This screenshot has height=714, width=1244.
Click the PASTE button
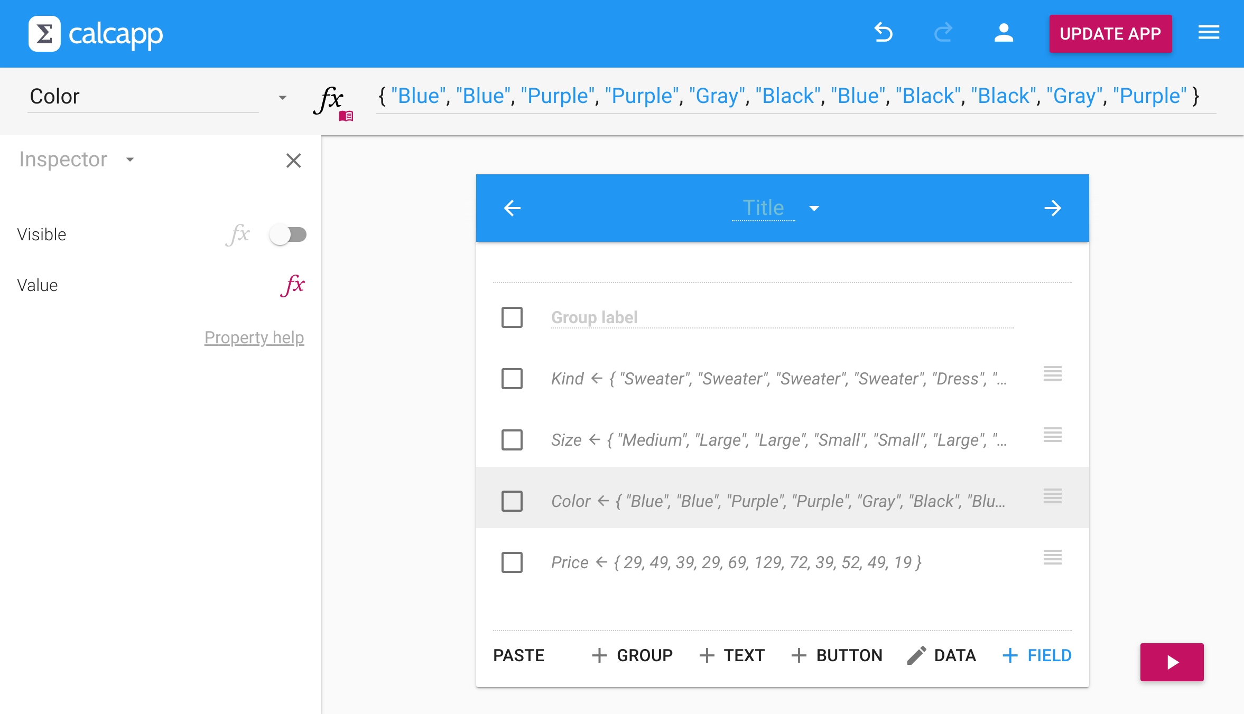coord(518,655)
